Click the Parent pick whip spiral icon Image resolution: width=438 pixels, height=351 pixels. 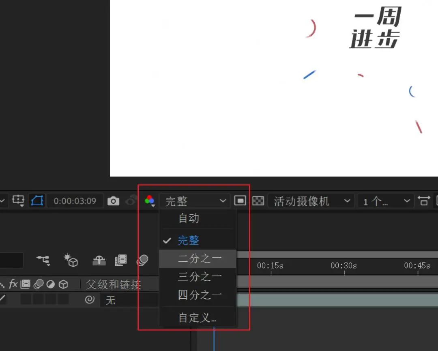coord(89,300)
